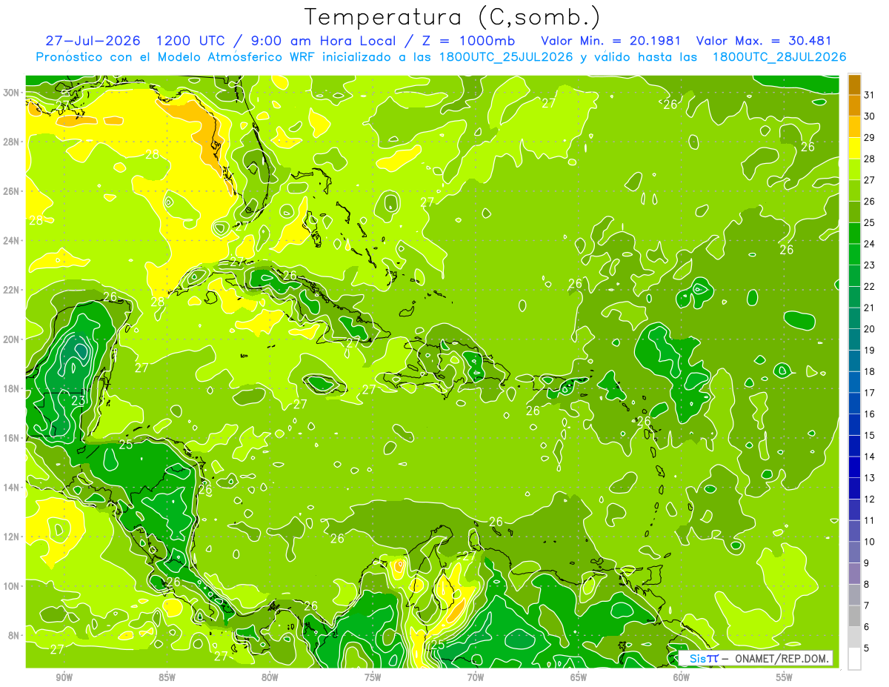Screen dimensions: 889x687
Task: Select the forecast date "27-Jul-2026"
Action: pos(93,41)
